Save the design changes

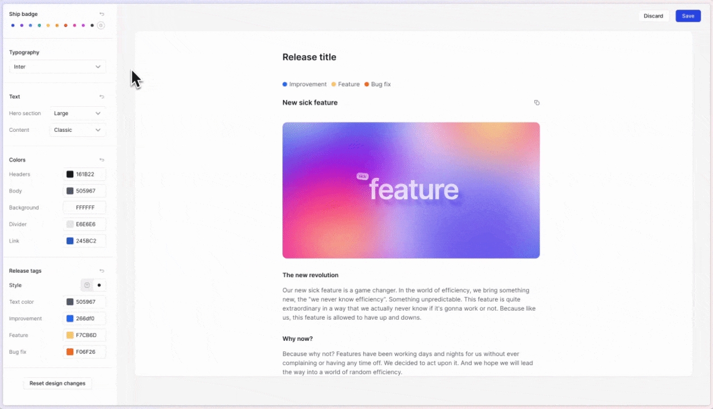[x=687, y=16]
